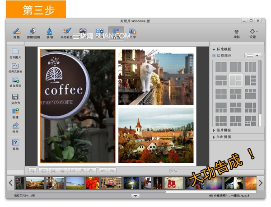Click 新建 new collage icon in sidebar
Screen dimensions: 271x207
click(x=15, y=113)
